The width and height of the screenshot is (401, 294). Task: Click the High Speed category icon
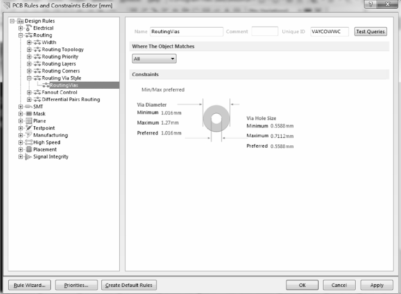(29, 143)
